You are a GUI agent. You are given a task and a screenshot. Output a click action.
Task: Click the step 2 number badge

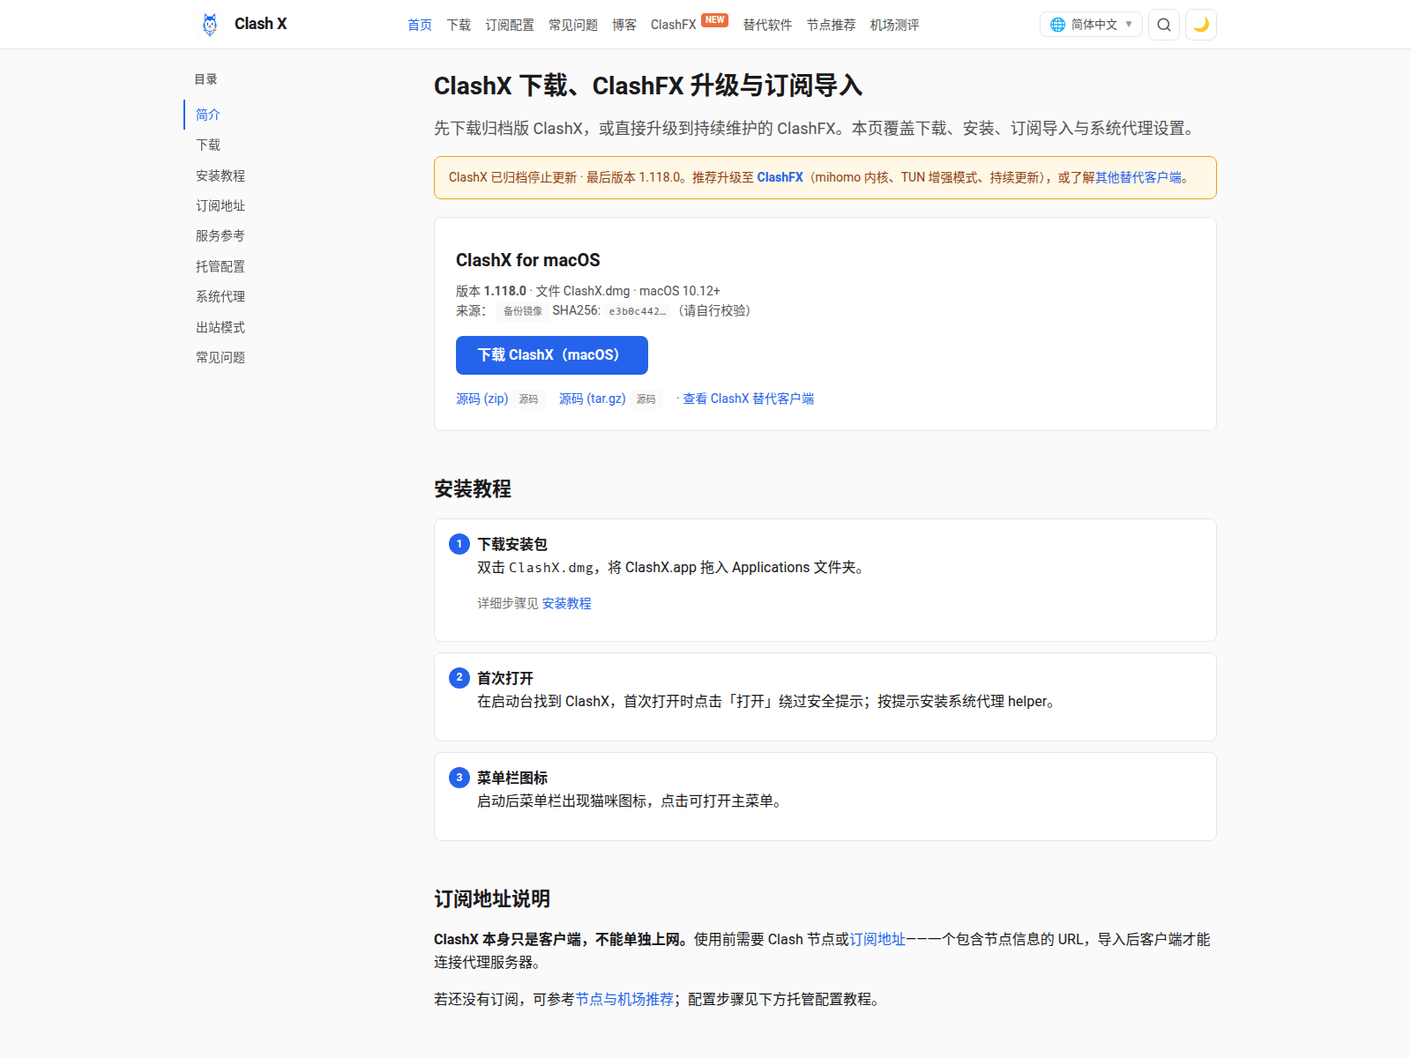click(459, 678)
